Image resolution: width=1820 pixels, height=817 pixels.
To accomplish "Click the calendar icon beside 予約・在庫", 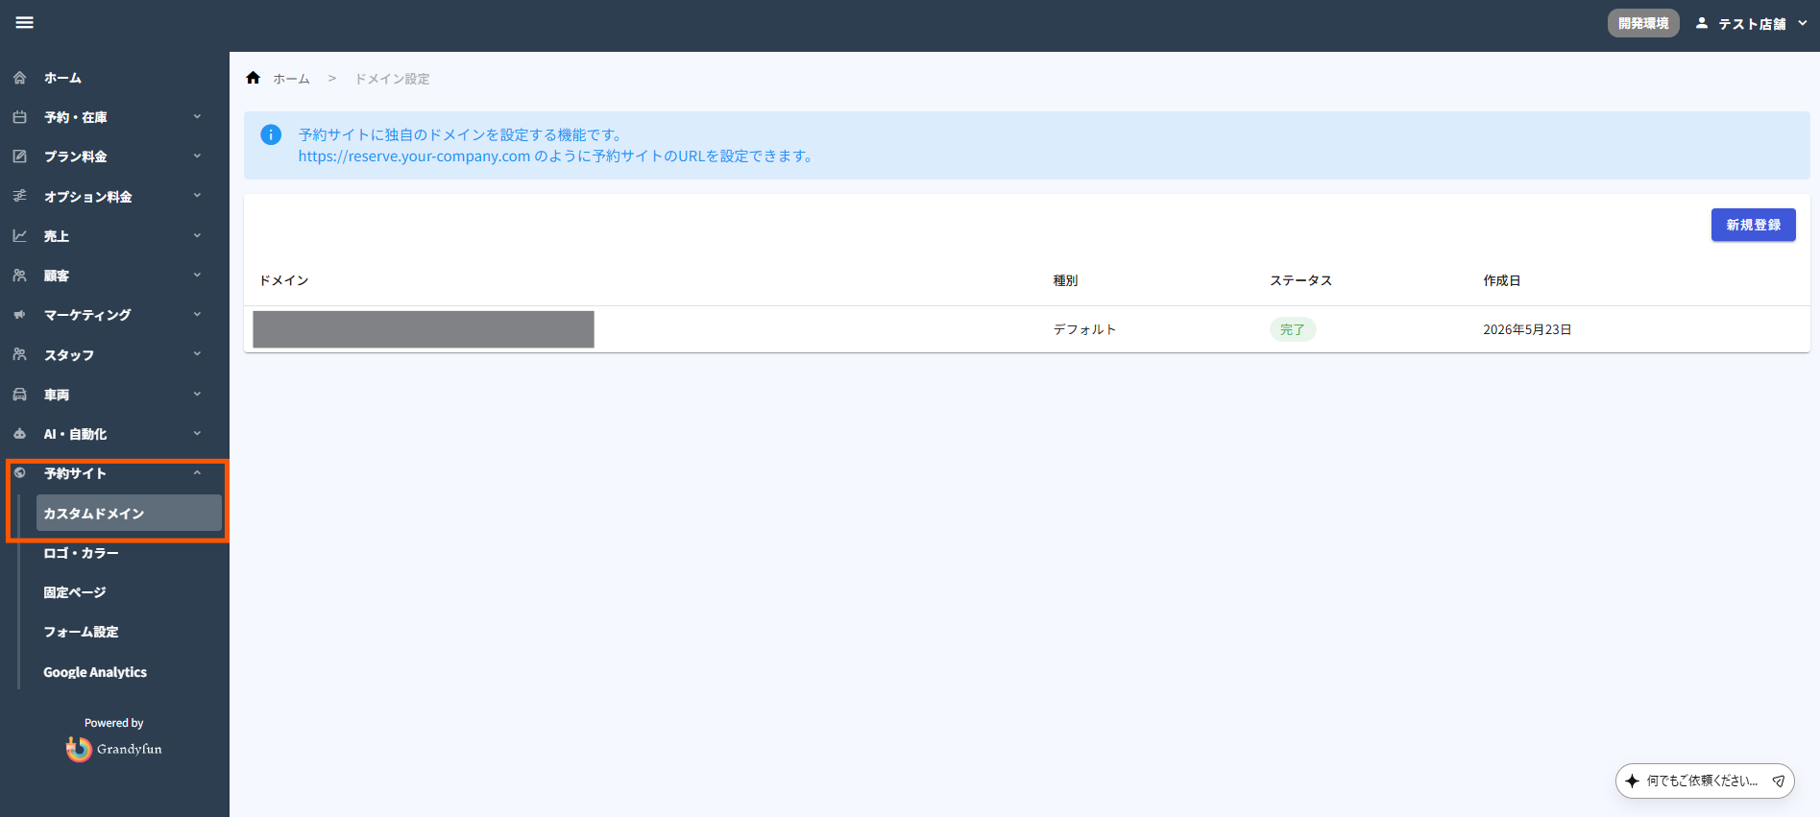I will point(19,117).
